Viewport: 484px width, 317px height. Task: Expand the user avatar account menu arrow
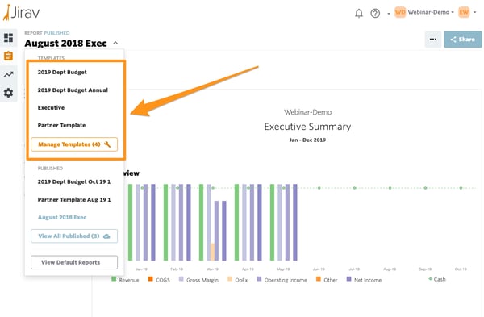tap(475, 12)
